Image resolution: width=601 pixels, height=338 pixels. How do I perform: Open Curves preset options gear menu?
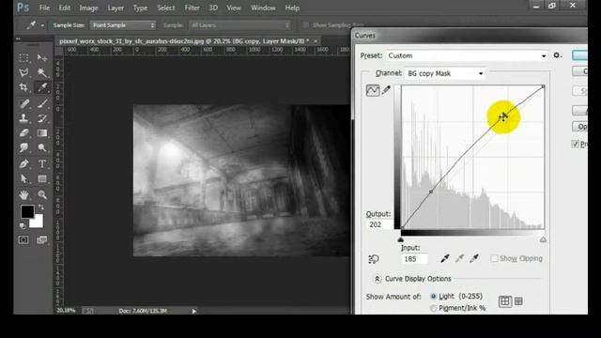tap(557, 55)
